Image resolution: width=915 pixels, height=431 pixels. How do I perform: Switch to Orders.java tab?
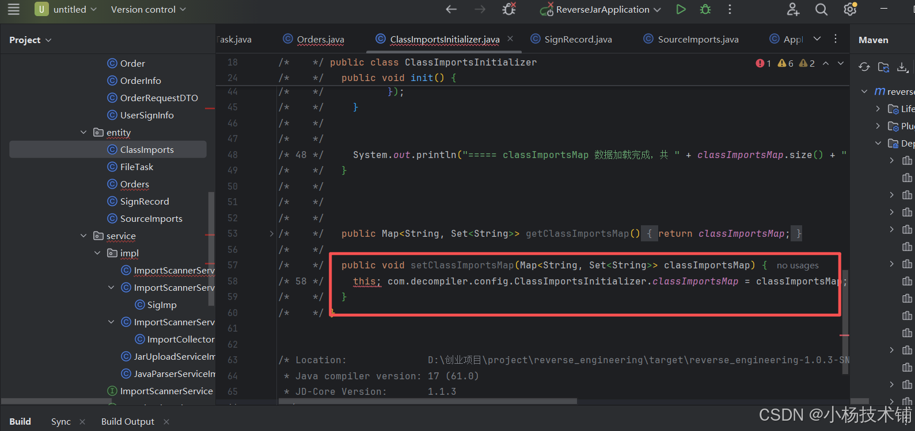[x=314, y=39]
